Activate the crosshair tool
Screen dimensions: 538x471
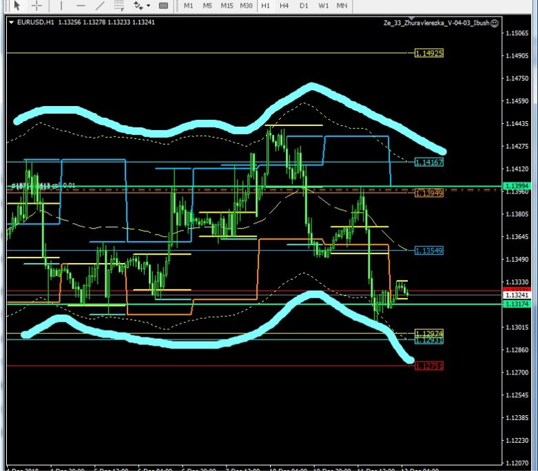coord(37,6)
